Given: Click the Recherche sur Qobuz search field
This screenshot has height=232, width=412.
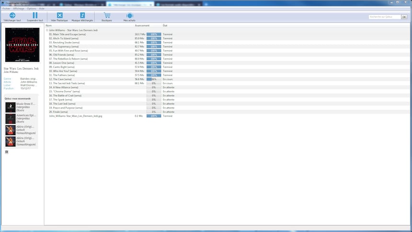Looking at the screenshot, I should tap(385, 17).
